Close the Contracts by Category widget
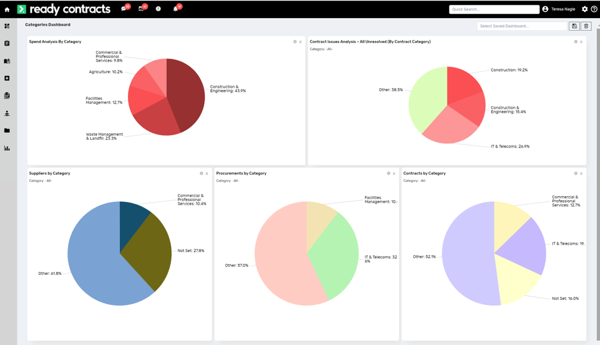Screen dimensions: 600x345 [581, 174]
